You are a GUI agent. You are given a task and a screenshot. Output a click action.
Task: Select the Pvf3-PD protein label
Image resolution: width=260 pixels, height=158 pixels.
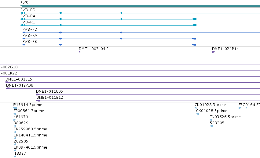[x=30, y=29]
